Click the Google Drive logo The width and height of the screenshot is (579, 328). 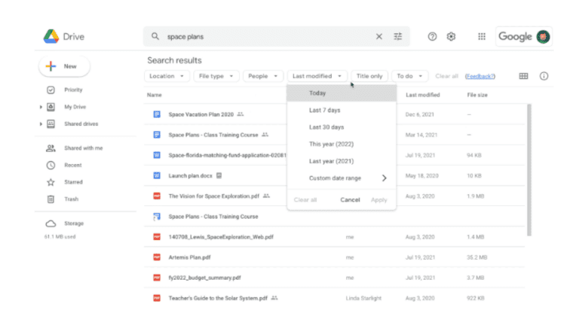click(x=51, y=36)
